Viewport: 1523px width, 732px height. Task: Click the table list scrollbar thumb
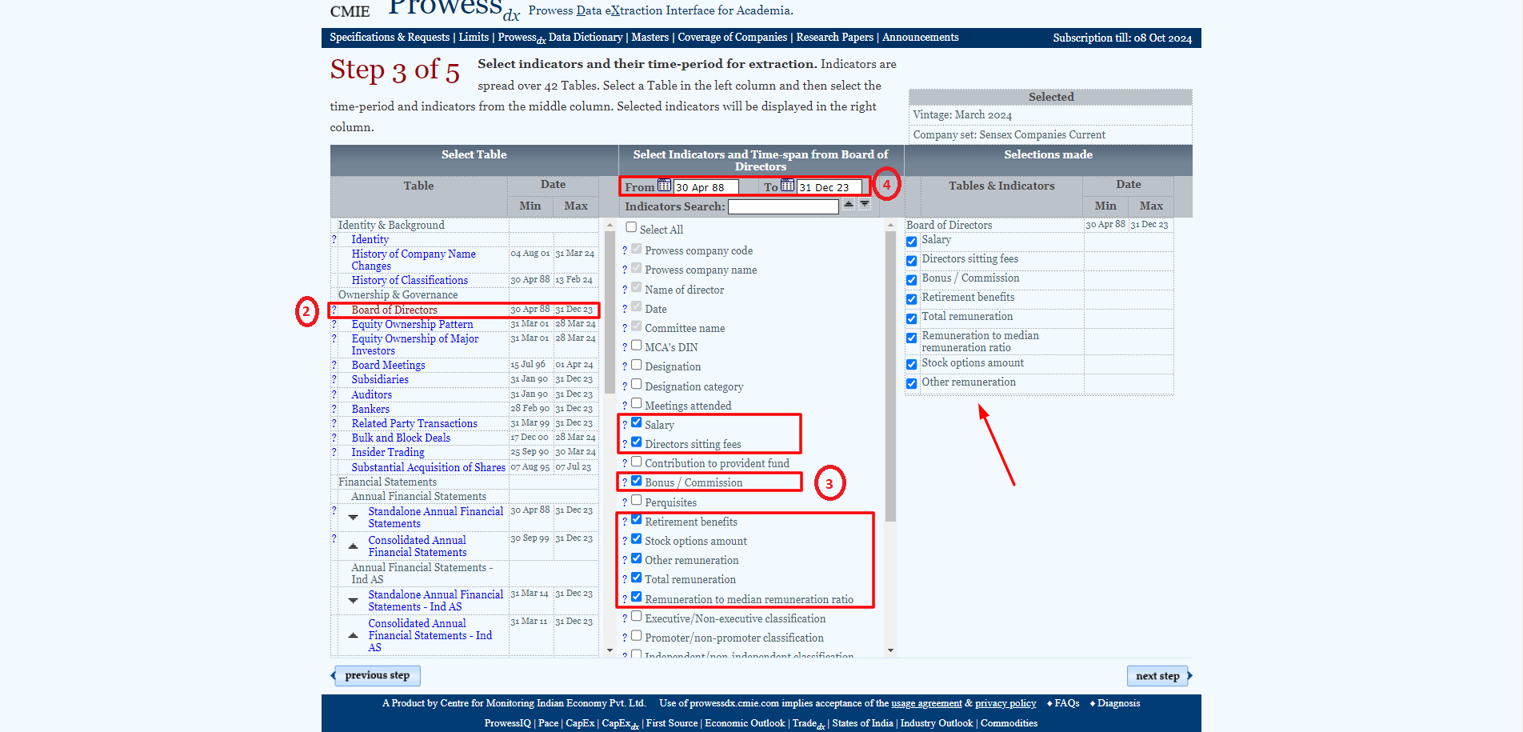pos(610,312)
